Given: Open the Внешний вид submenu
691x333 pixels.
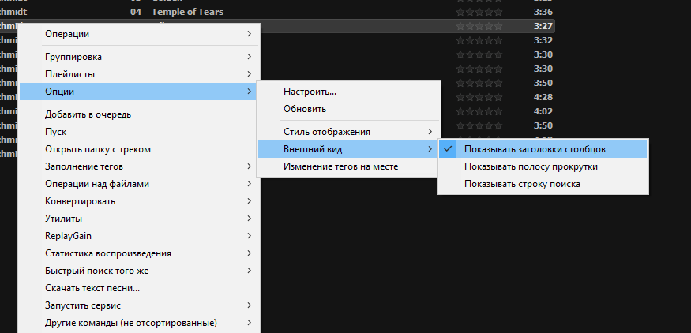Looking at the screenshot, I should (x=348, y=149).
